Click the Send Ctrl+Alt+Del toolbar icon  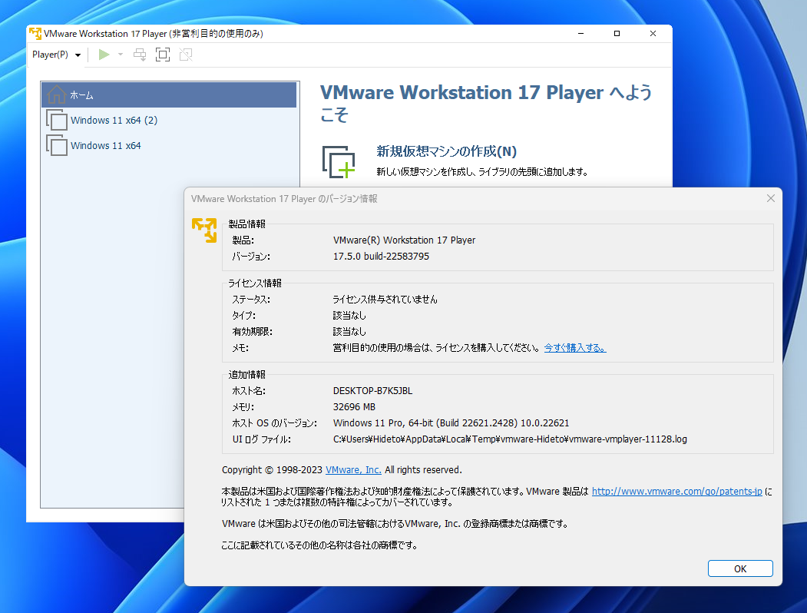[139, 55]
